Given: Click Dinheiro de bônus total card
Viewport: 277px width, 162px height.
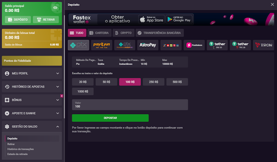Looking at the screenshot, I should [x=32, y=38].
